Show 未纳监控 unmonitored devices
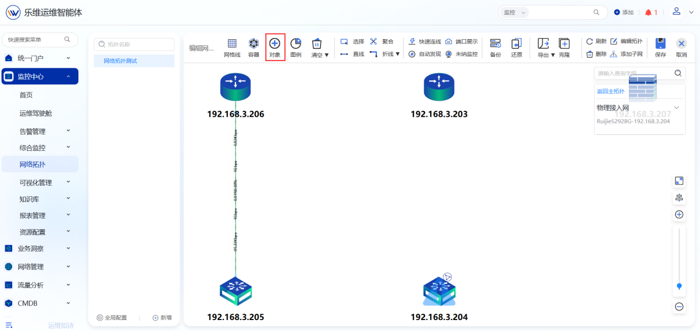Image resolution: width=700 pixels, height=331 pixels. (x=461, y=54)
